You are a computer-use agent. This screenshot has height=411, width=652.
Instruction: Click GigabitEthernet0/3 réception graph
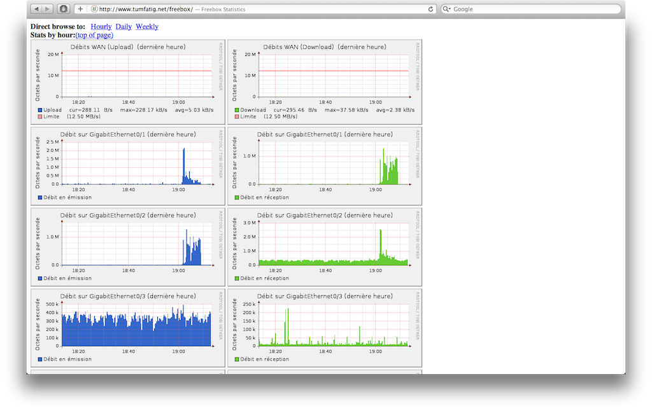pos(325,328)
